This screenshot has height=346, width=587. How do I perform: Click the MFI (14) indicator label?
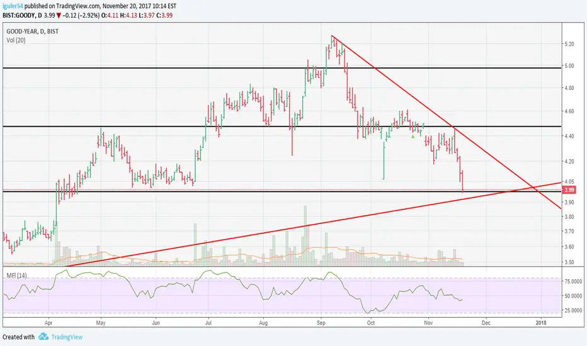[16, 276]
